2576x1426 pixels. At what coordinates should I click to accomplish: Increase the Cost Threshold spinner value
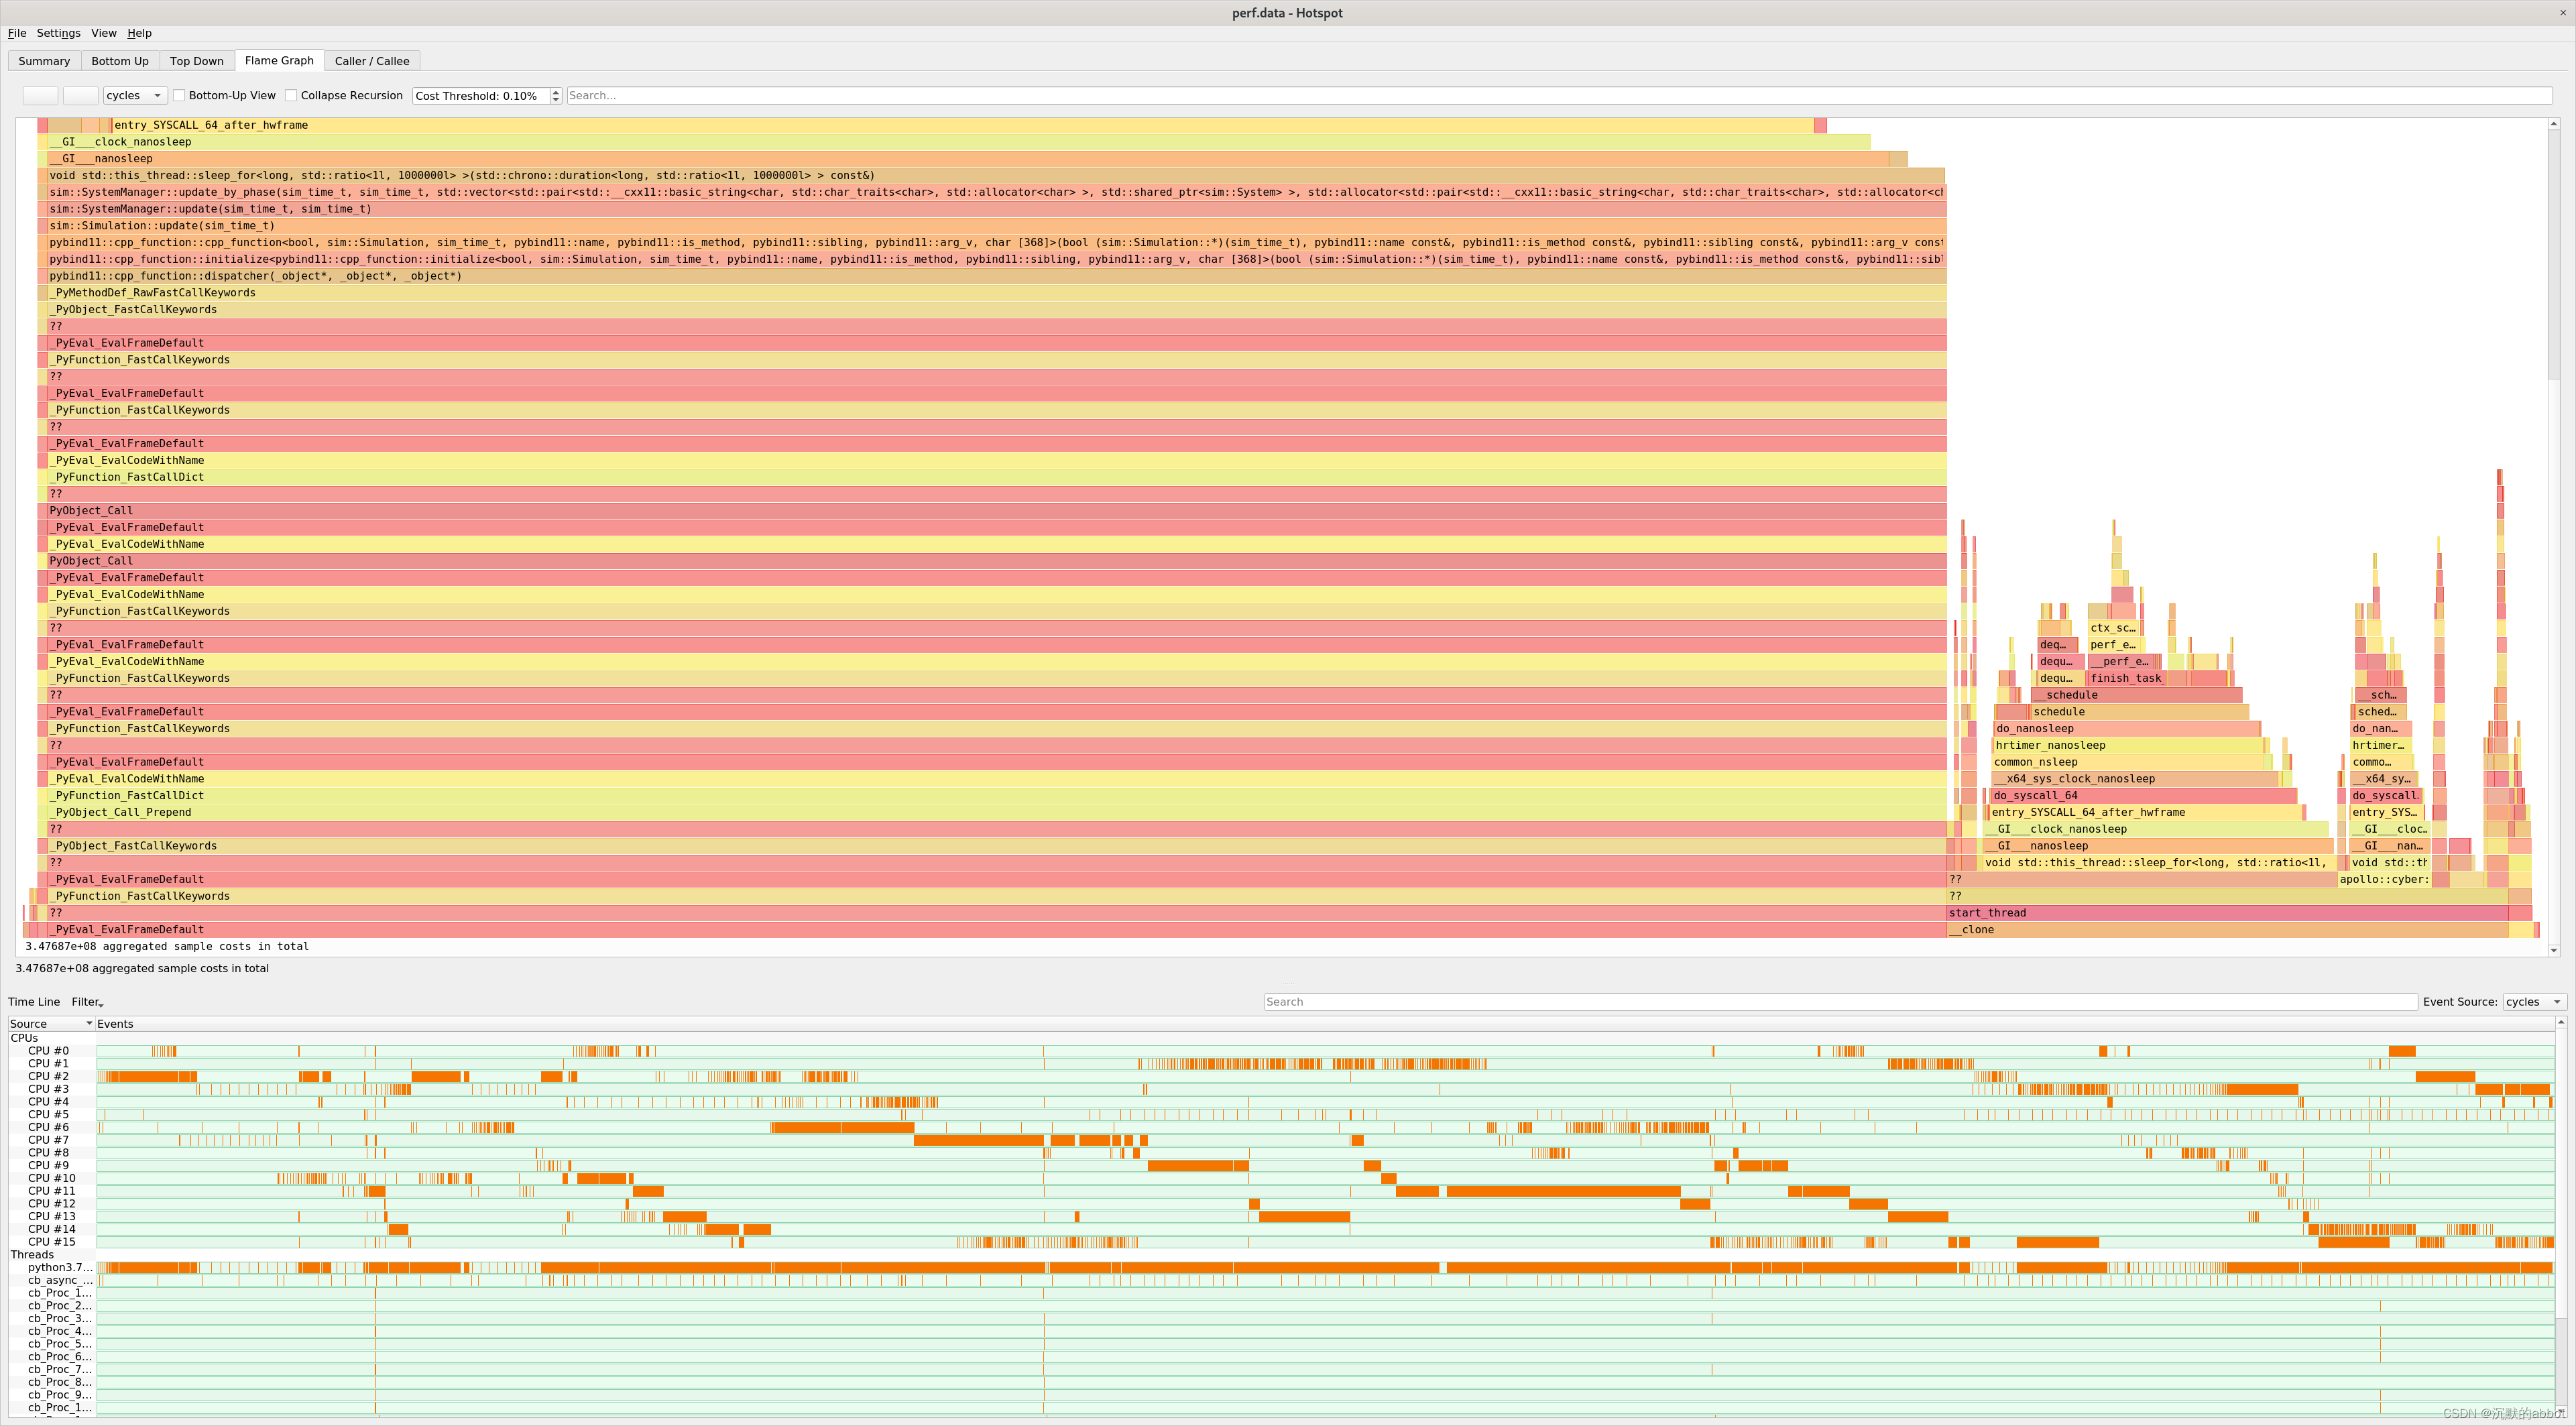(556, 92)
